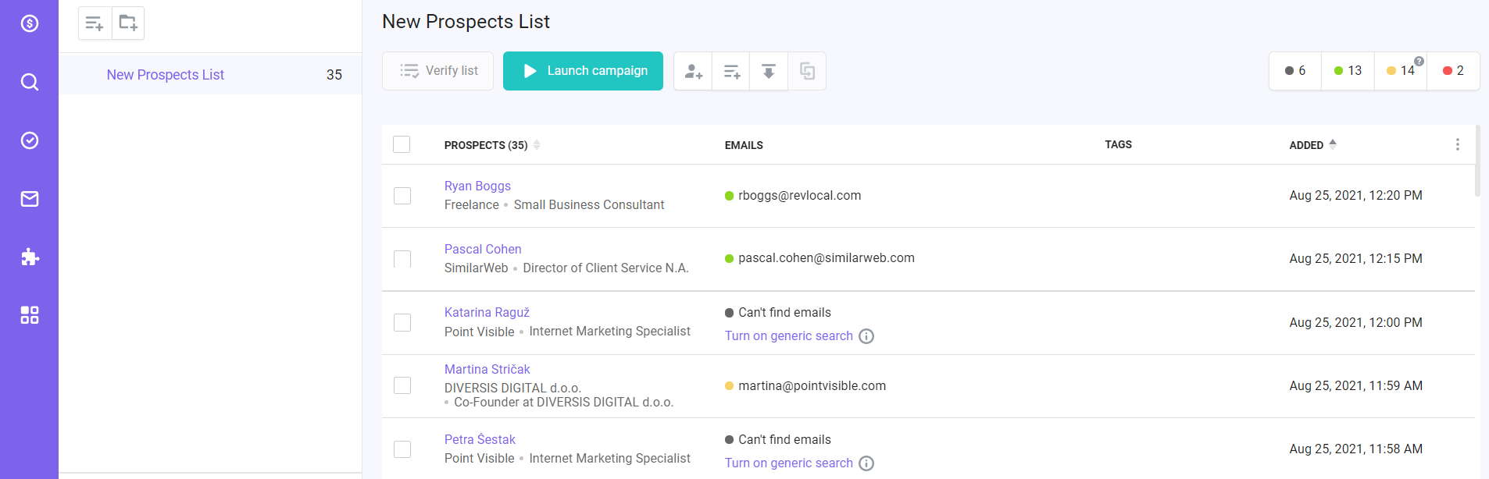The width and height of the screenshot is (1489, 479).
Task: Click the add new folder icon
Action: tap(128, 23)
